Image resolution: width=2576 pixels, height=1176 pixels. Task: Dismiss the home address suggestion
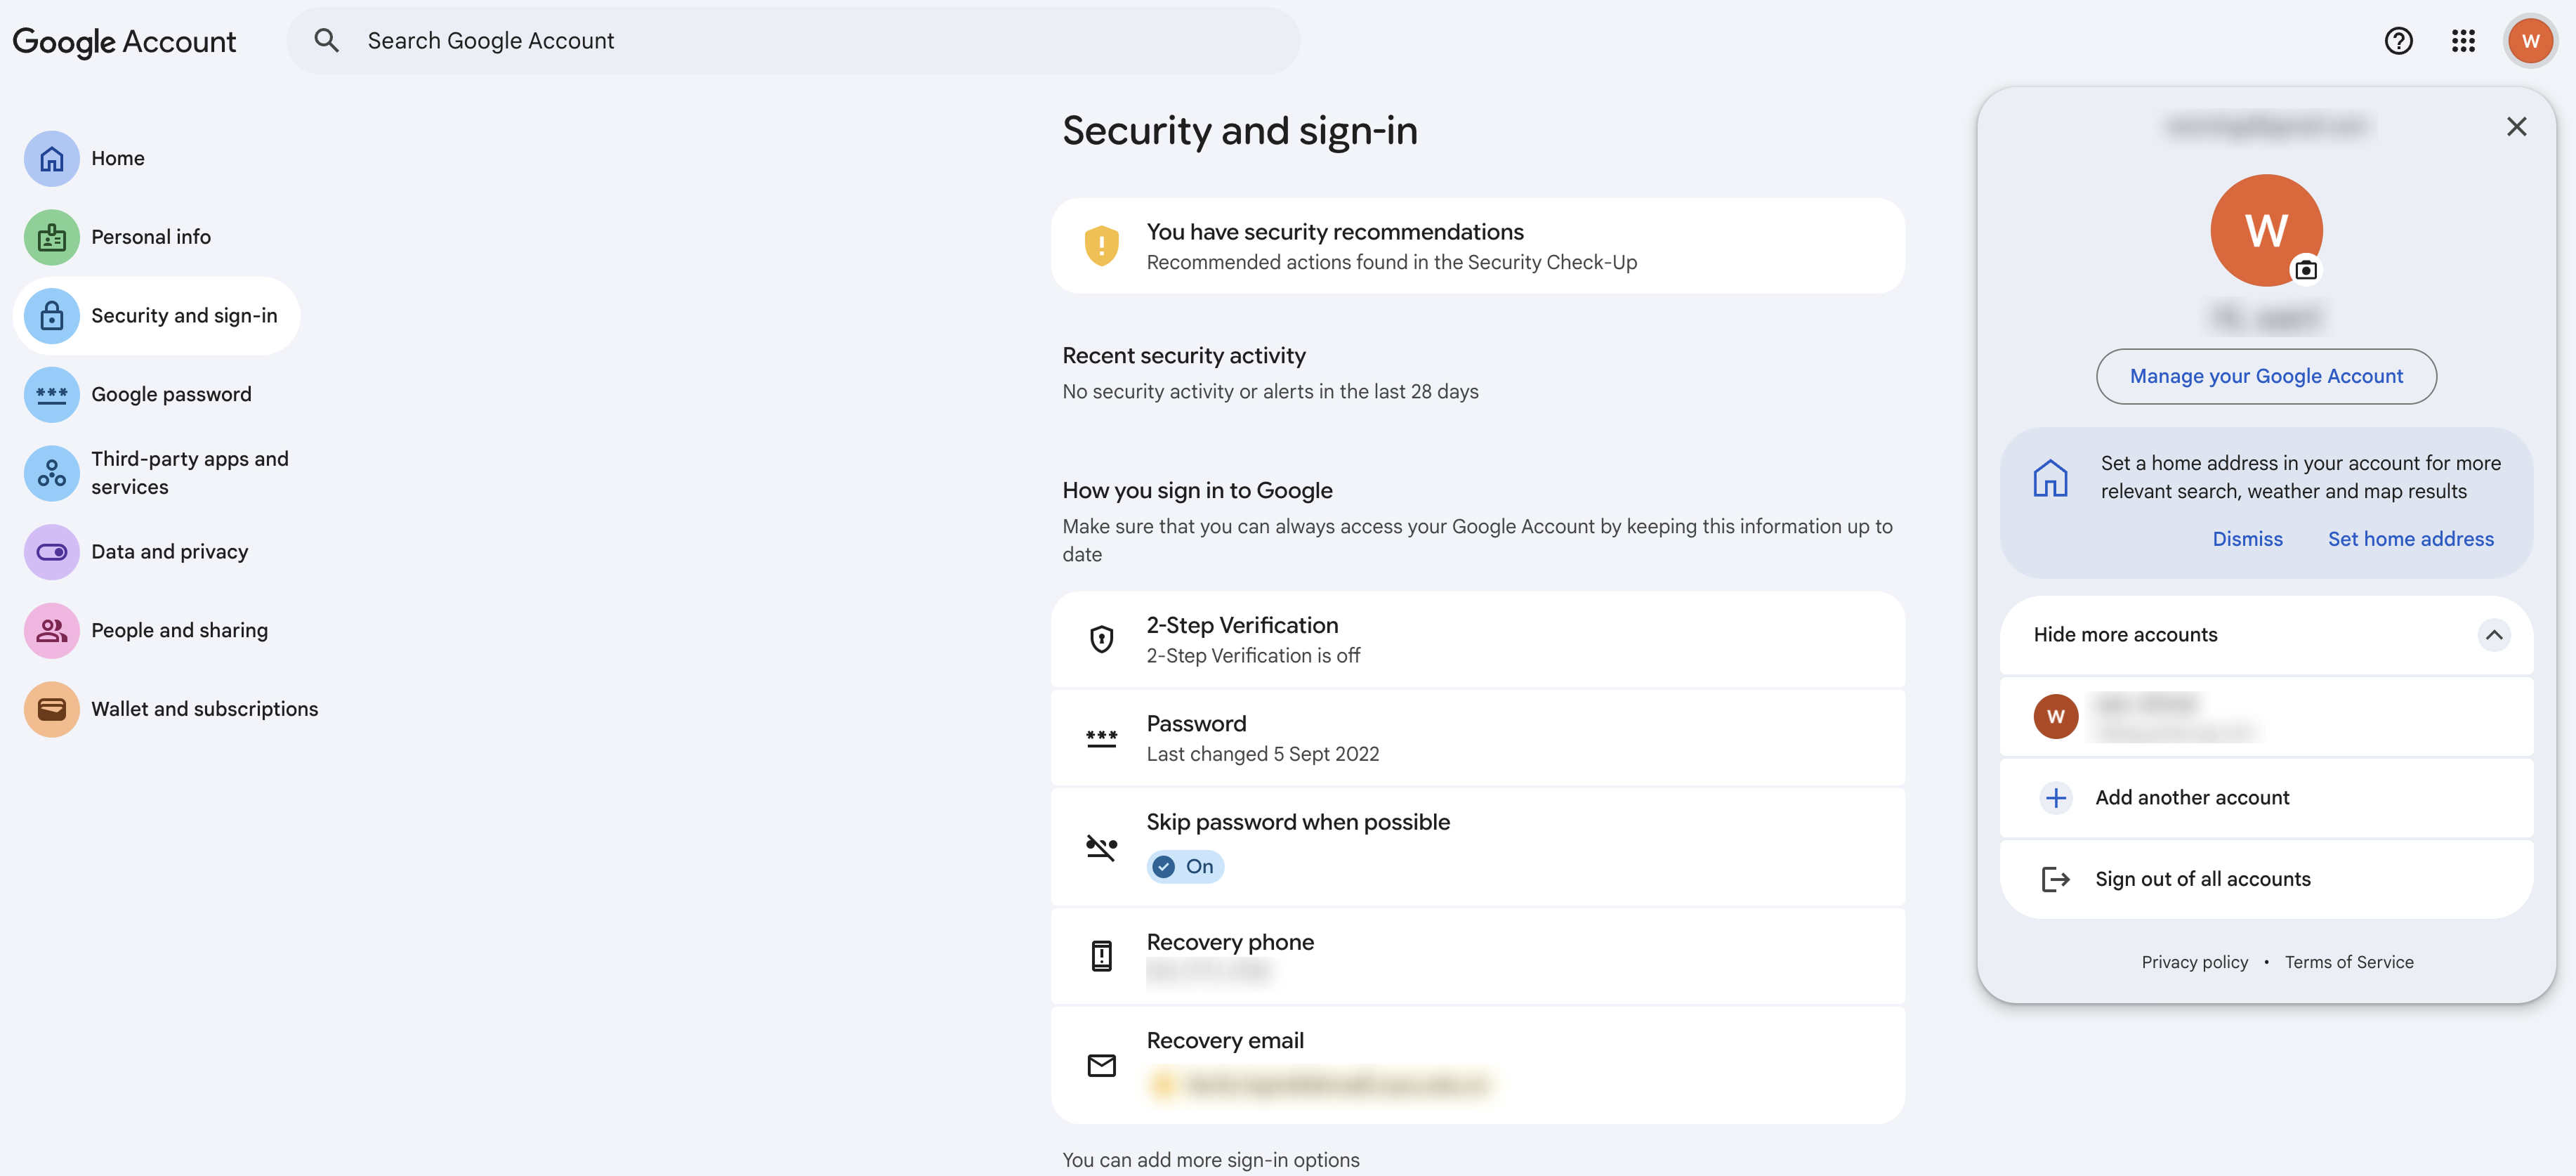click(x=2247, y=539)
